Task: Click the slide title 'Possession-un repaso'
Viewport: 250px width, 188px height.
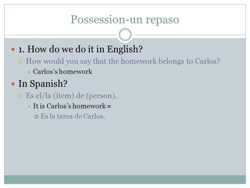Action: 125,20
